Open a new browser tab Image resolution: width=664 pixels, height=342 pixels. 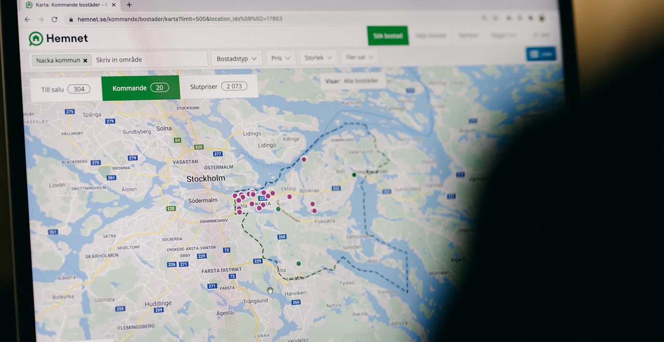[129, 5]
